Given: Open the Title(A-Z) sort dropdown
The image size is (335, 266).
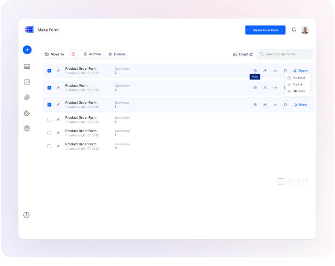Looking at the screenshot, I should click(243, 54).
